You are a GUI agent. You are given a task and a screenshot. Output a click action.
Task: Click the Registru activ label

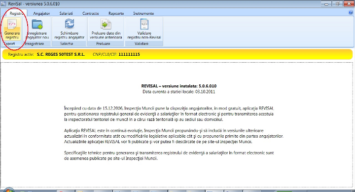pos(21,54)
